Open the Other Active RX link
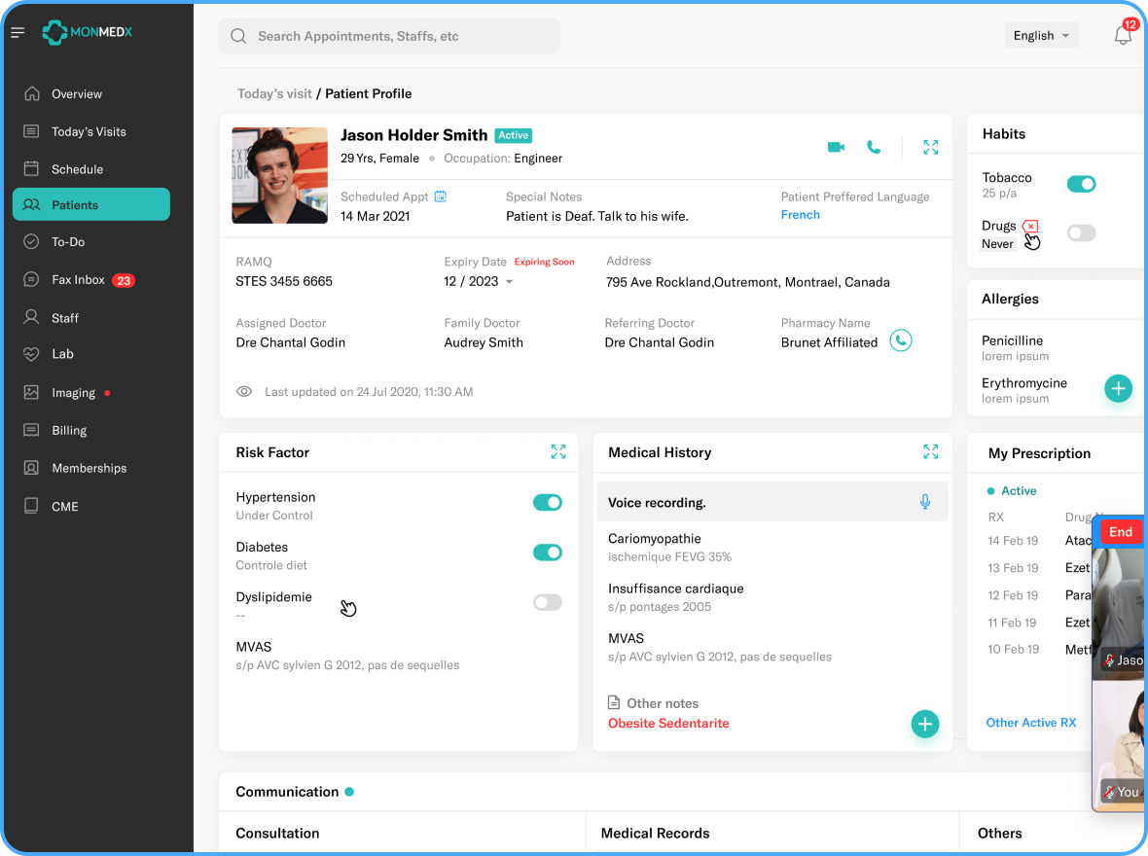This screenshot has width=1148, height=856. (1031, 723)
